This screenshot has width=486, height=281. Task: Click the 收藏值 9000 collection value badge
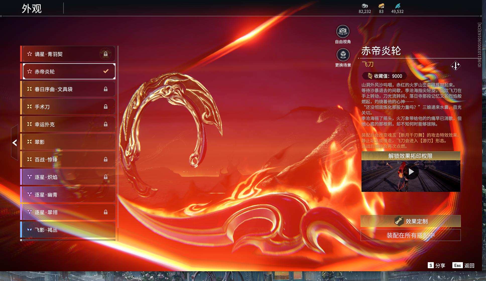pos(385,76)
